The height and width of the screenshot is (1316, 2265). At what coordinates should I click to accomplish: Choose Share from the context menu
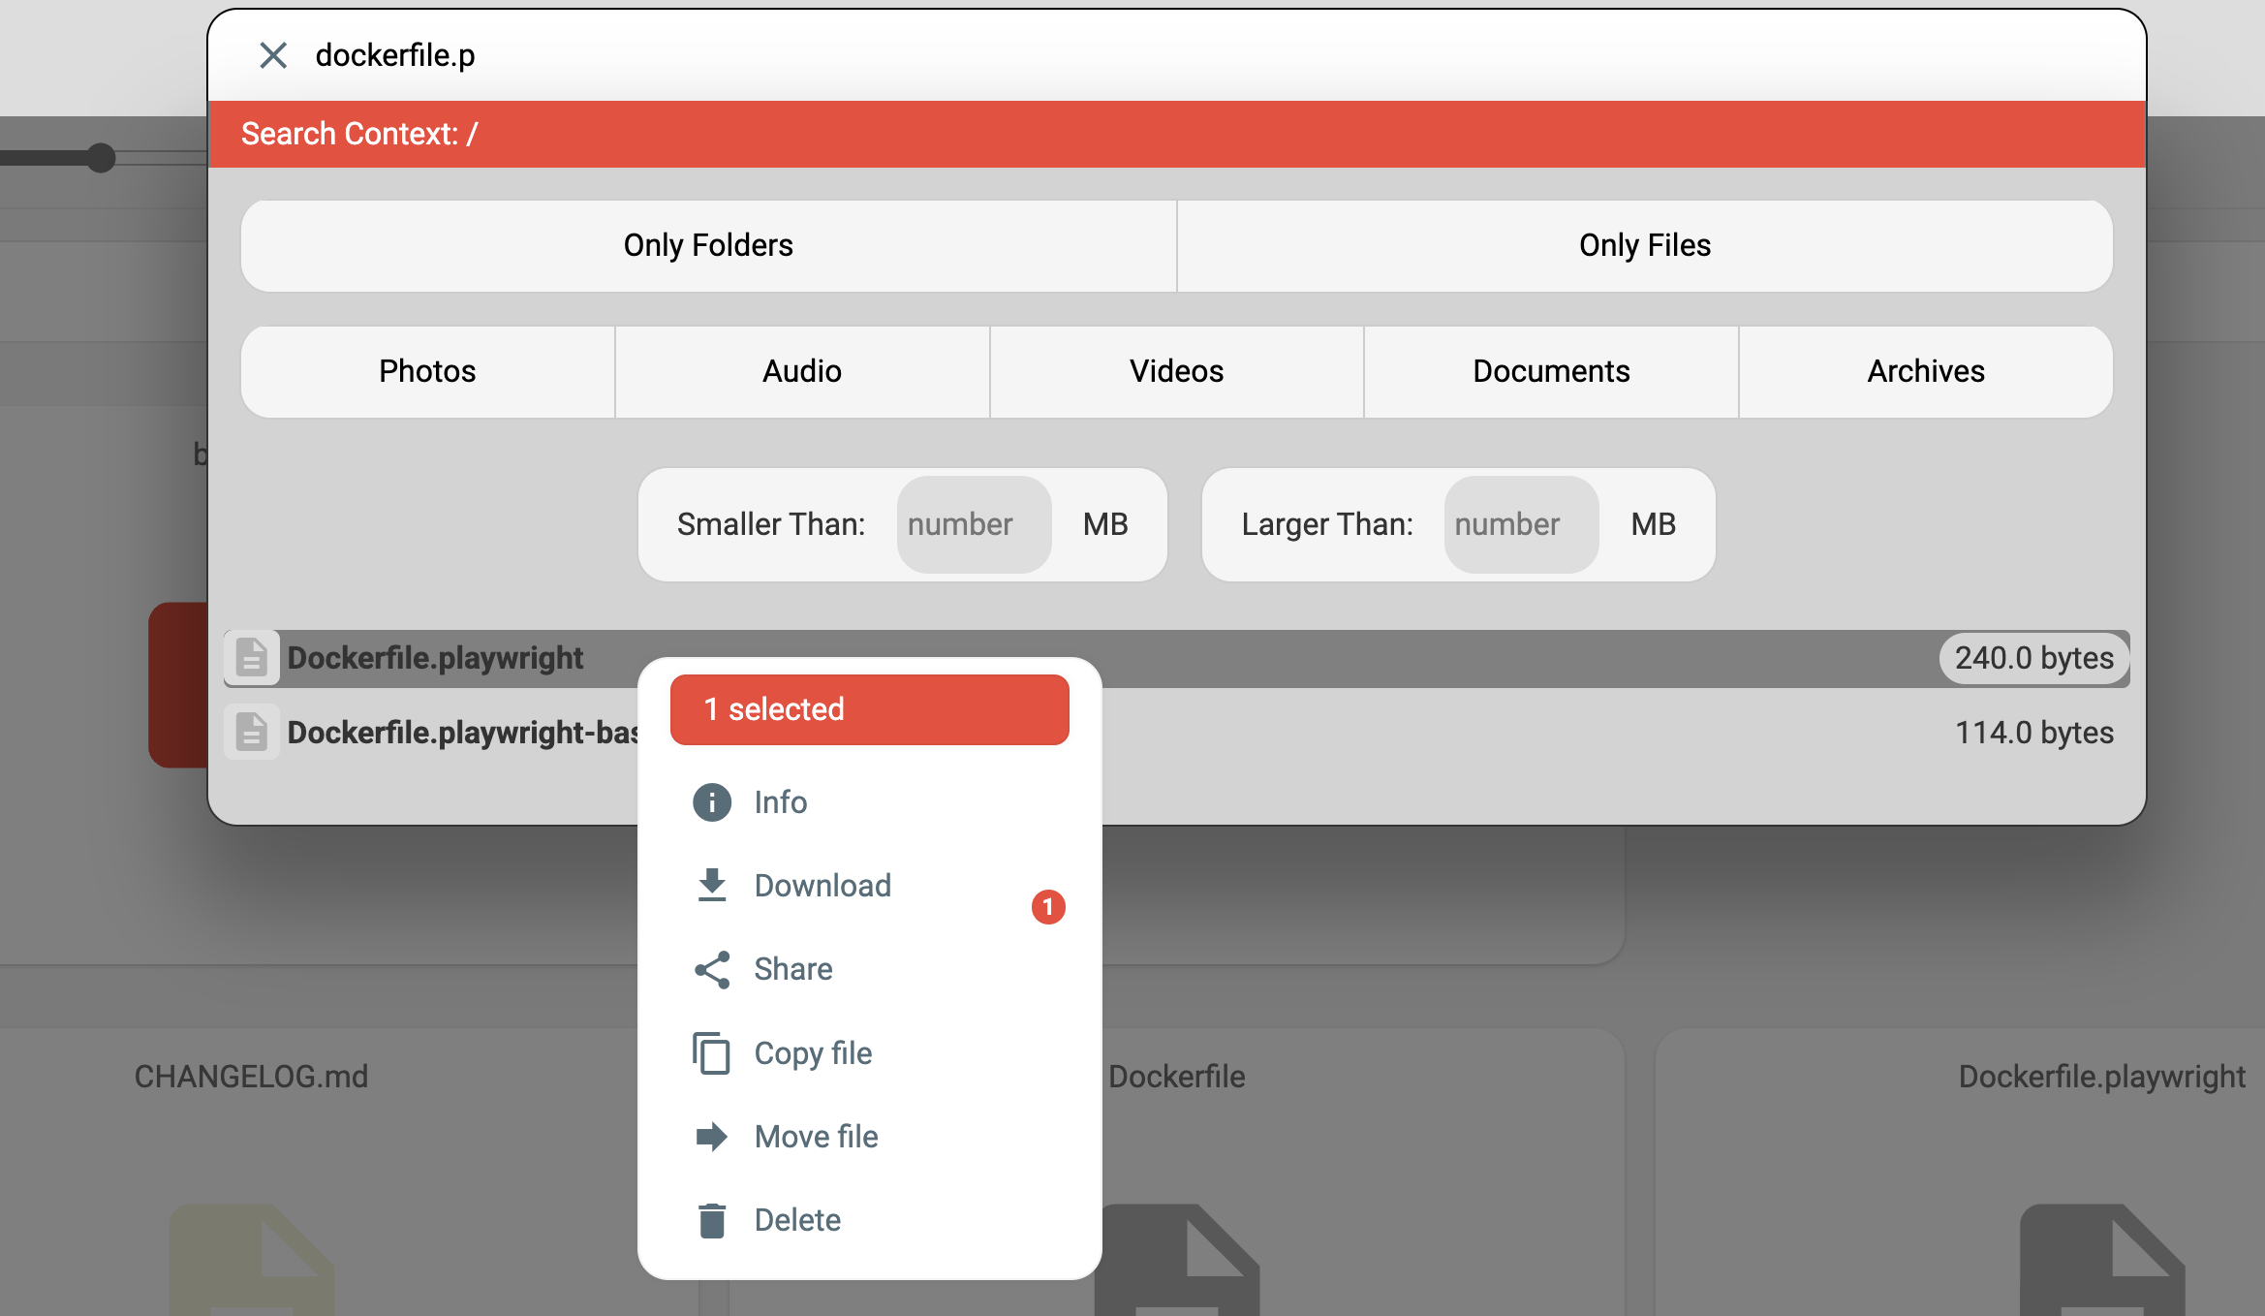click(x=869, y=969)
